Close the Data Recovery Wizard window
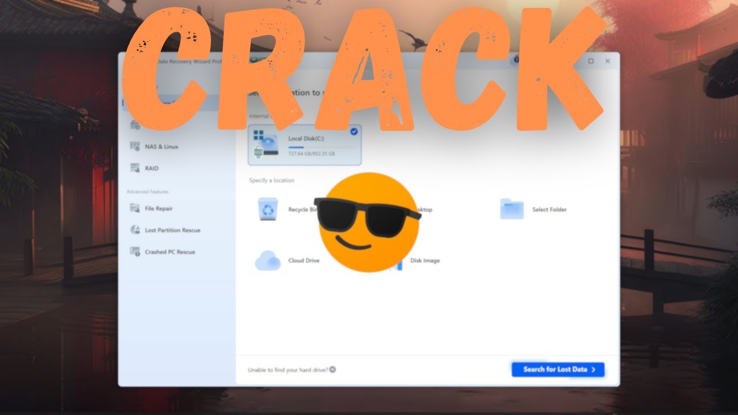This screenshot has width=738, height=415. (x=607, y=61)
